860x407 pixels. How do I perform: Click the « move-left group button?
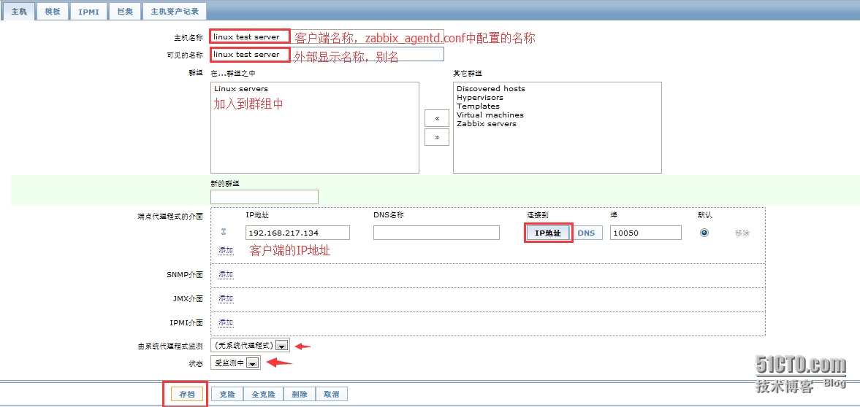click(x=437, y=118)
